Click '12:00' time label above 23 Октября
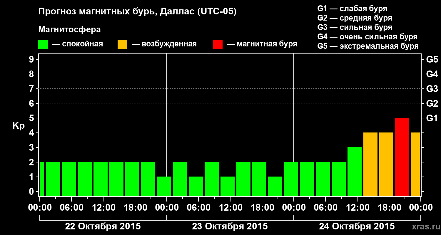 [230, 208]
